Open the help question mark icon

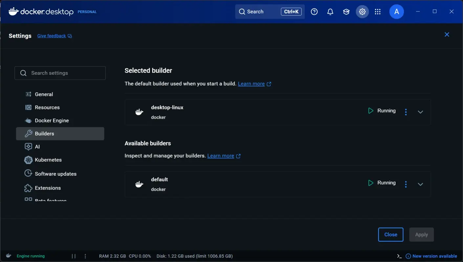pyautogui.click(x=314, y=11)
